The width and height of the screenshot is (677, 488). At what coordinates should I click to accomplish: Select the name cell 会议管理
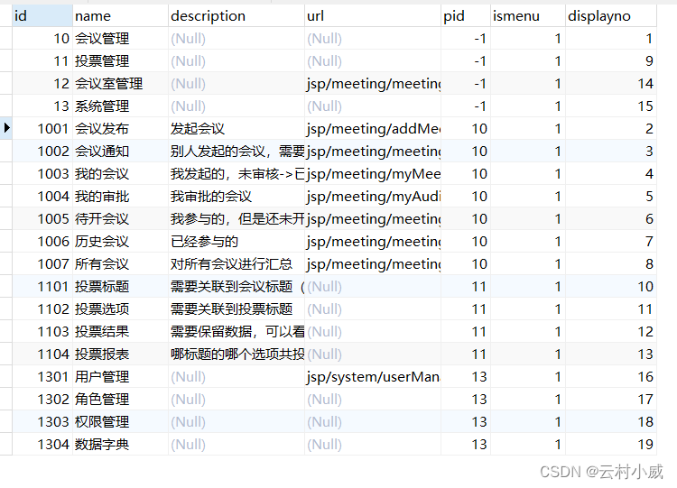pyautogui.click(x=120, y=39)
